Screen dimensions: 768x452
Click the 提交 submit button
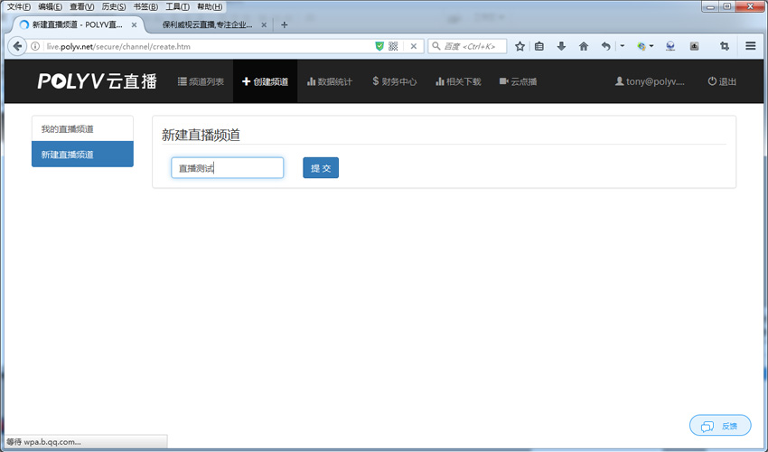(320, 168)
